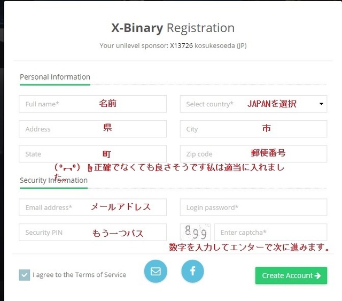The image size is (342, 301).
Task: Click the Facebook circle icon
Action: coord(193,271)
